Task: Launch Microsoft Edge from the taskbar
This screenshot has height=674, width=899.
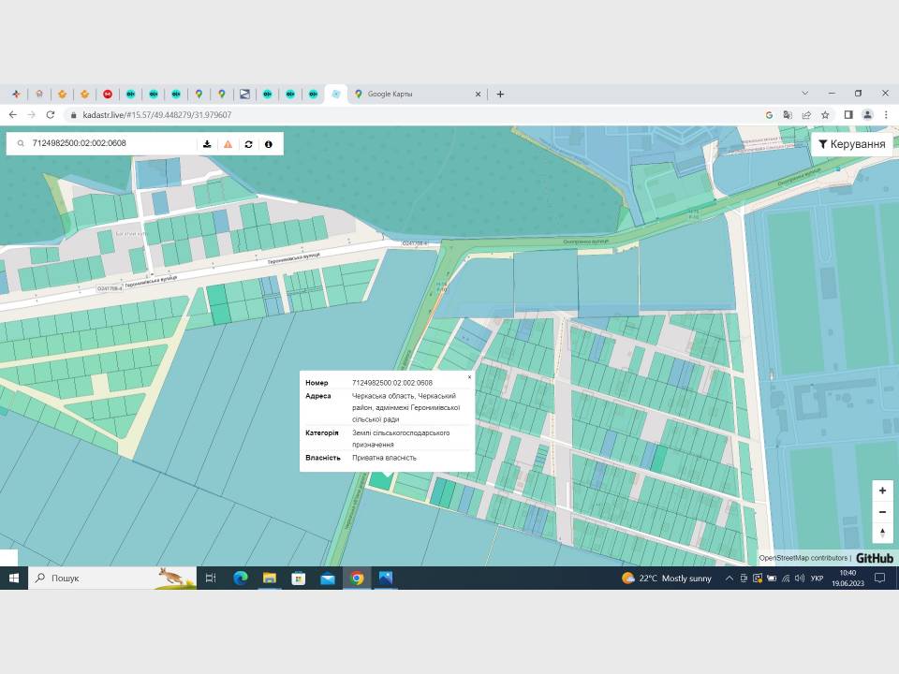Action: click(x=241, y=579)
